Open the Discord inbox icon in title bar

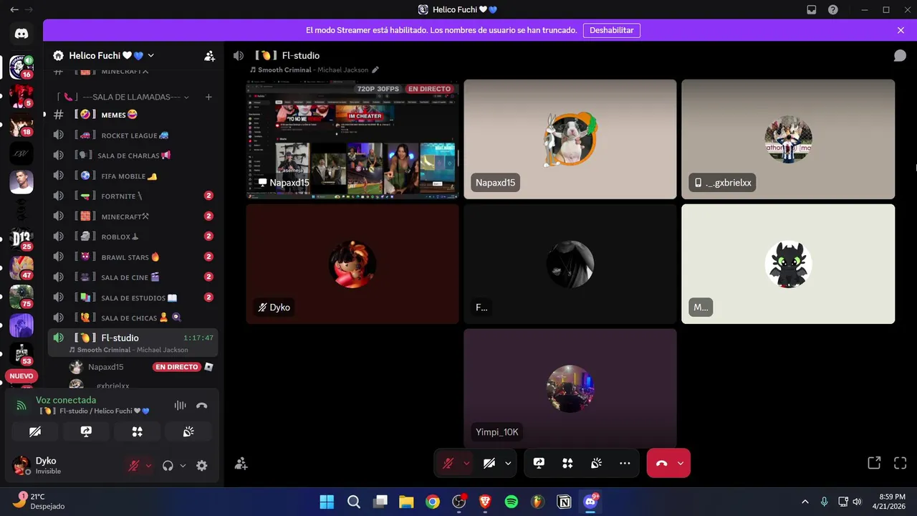pos(812,10)
